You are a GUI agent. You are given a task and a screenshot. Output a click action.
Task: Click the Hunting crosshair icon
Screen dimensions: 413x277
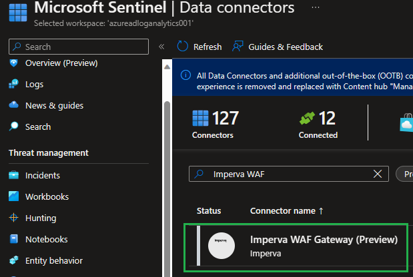(13, 218)
